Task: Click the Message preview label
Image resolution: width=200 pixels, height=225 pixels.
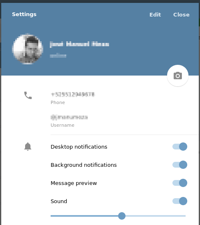Action: 74,183
